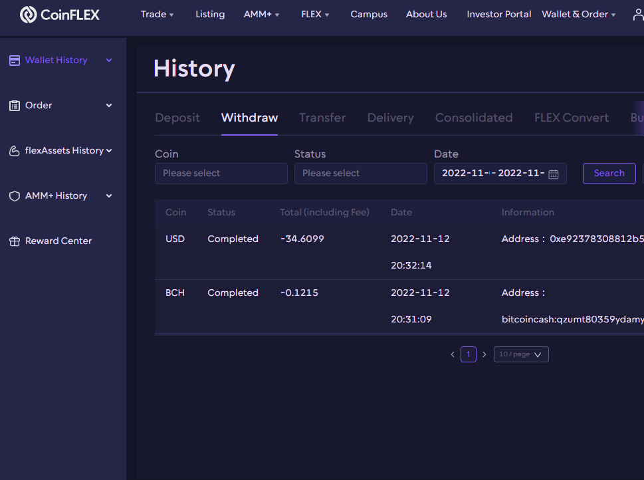Click the Completed status in USD row
The height and width of the screenshot is (480, 644).
tap(233, 239)
